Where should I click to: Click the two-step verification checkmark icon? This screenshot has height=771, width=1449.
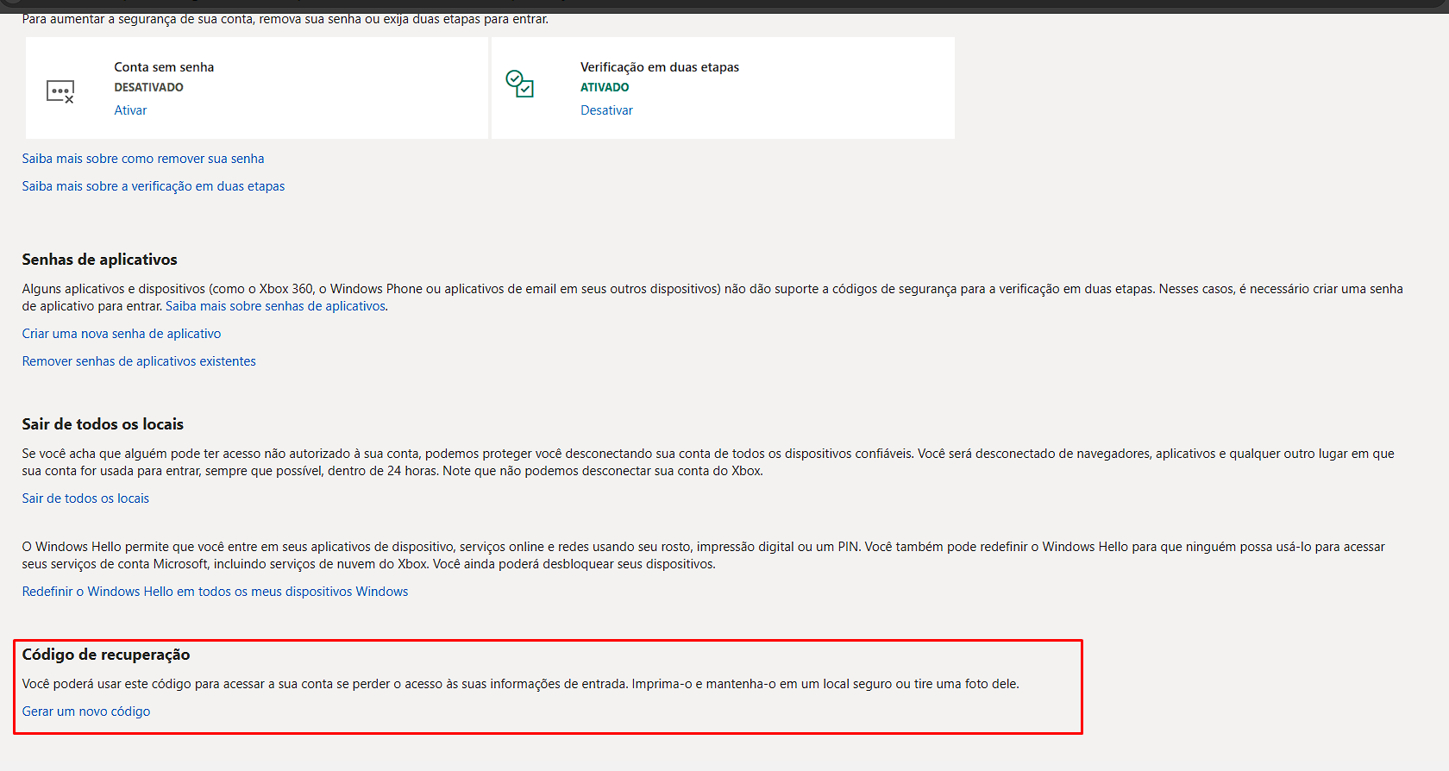pyautogui.click(x=519, y=84)
